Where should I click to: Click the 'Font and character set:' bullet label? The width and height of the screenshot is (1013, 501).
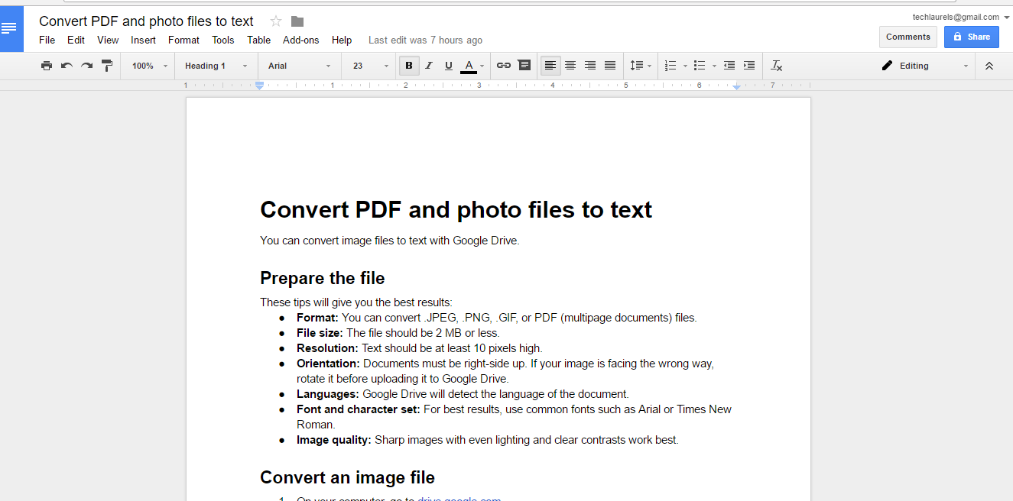click(359, 409)
